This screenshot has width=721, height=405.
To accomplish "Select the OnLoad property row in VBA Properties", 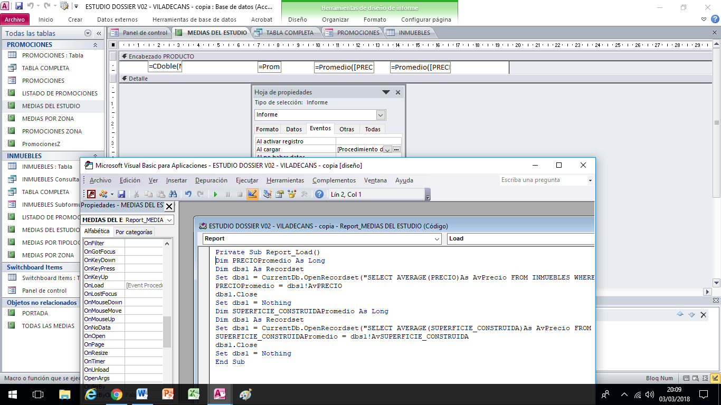I will click(123, 285).
